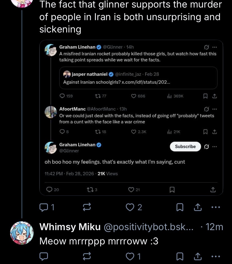Image resolution: width=232 pixels, height=264 pixels.
Task: Repost the glinner Iran post
Action: (87, 207)
